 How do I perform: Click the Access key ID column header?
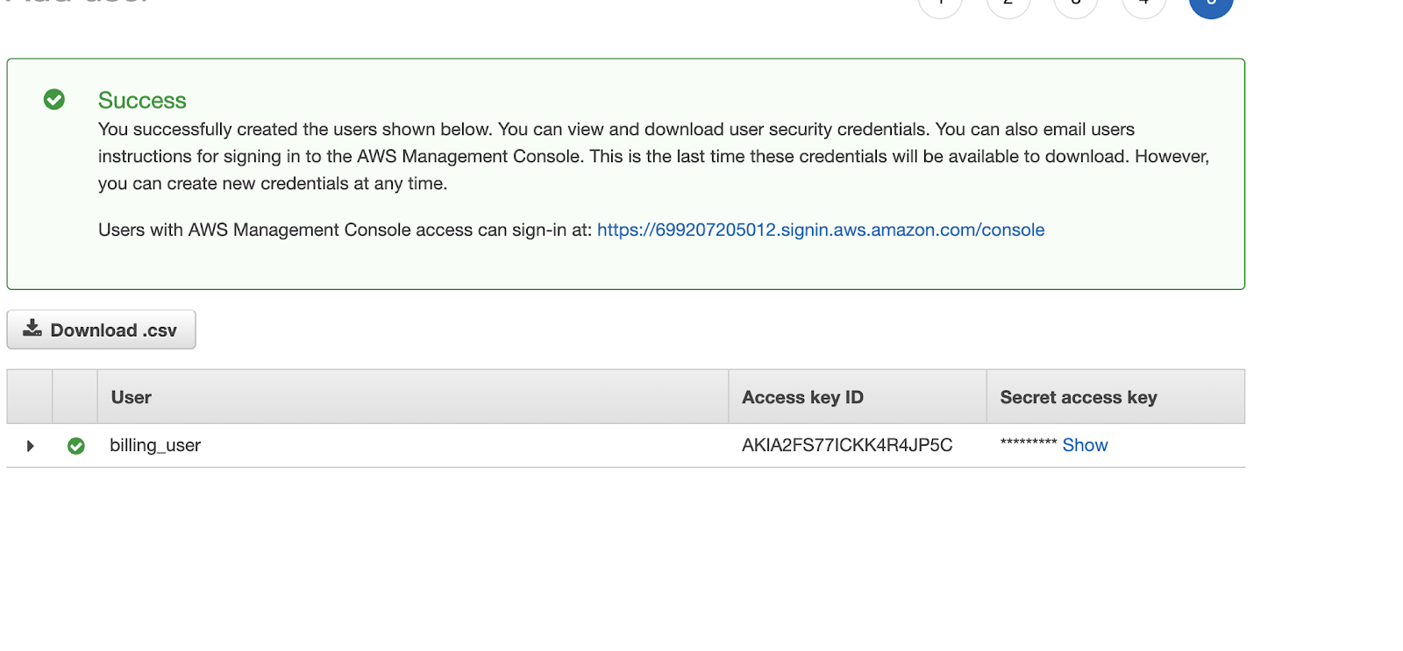(x=802, y=397)
